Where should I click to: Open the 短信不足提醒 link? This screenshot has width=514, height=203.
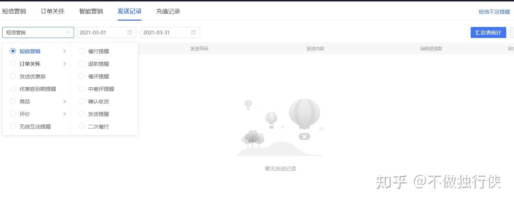click(x=494, y=12)
